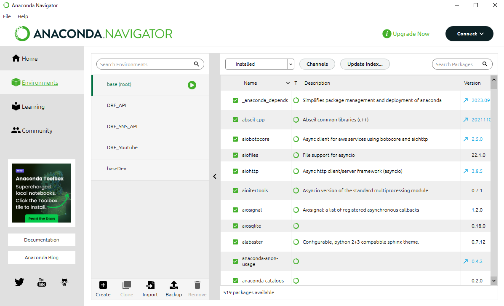
Task: Open the Help menu
Action: [23, 16]
